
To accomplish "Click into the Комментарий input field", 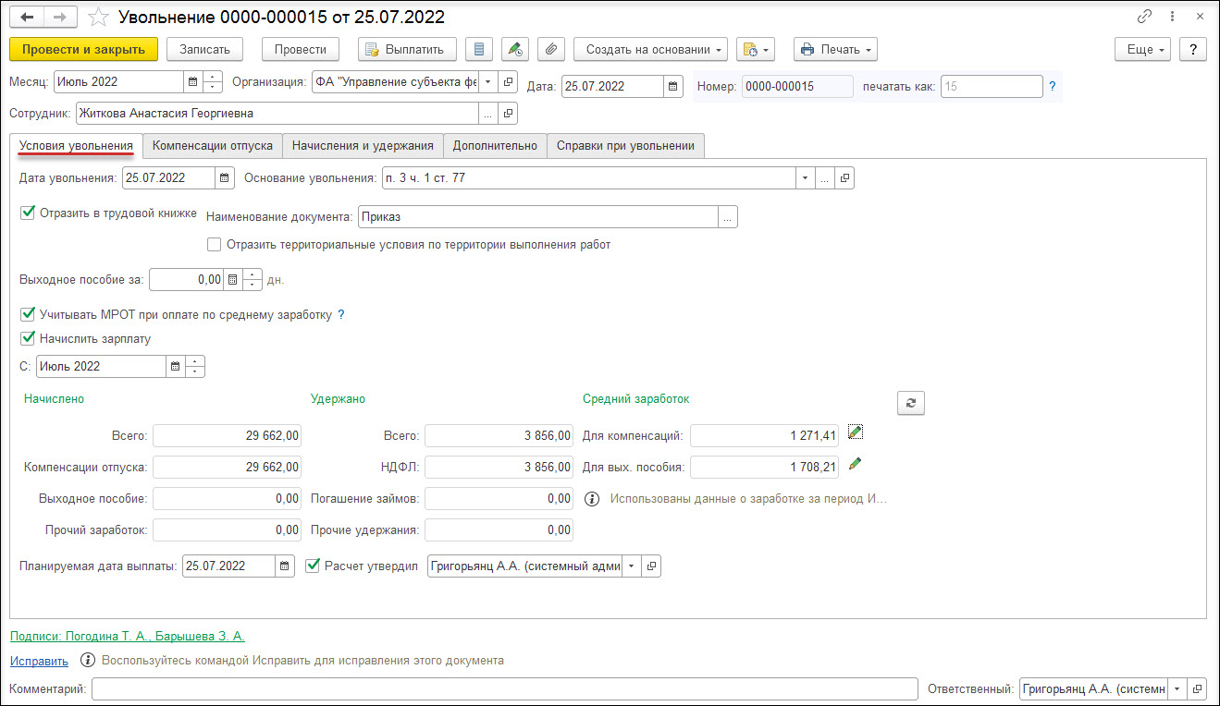I will click(505, 689).
